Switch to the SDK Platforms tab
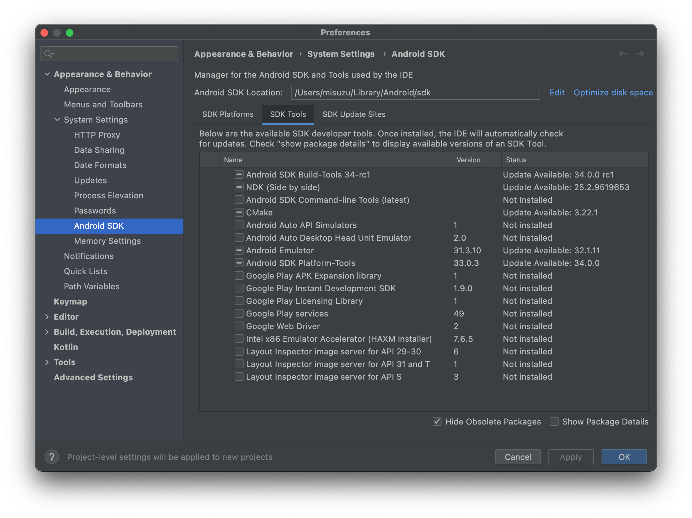 [x=228, y=114]
